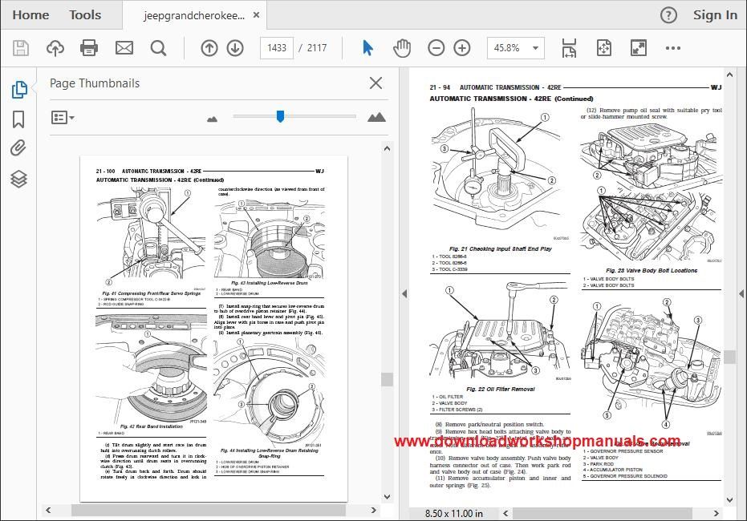The width and height of the screenshot is (747, 521).
Task: Collapse the left navigation pane arrow
Action: pyautogui.click(x=404, y=294)
